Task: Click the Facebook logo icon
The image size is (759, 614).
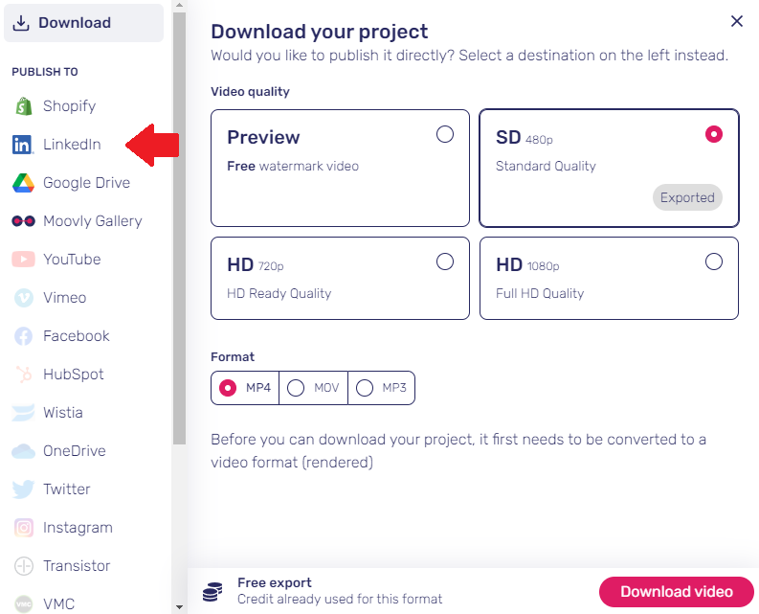Action: pyautogui.click(x=23, y=336)
